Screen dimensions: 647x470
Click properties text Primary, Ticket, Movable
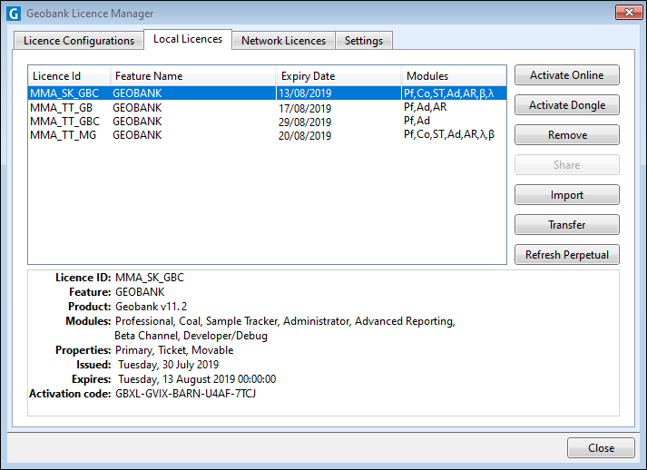174,350
